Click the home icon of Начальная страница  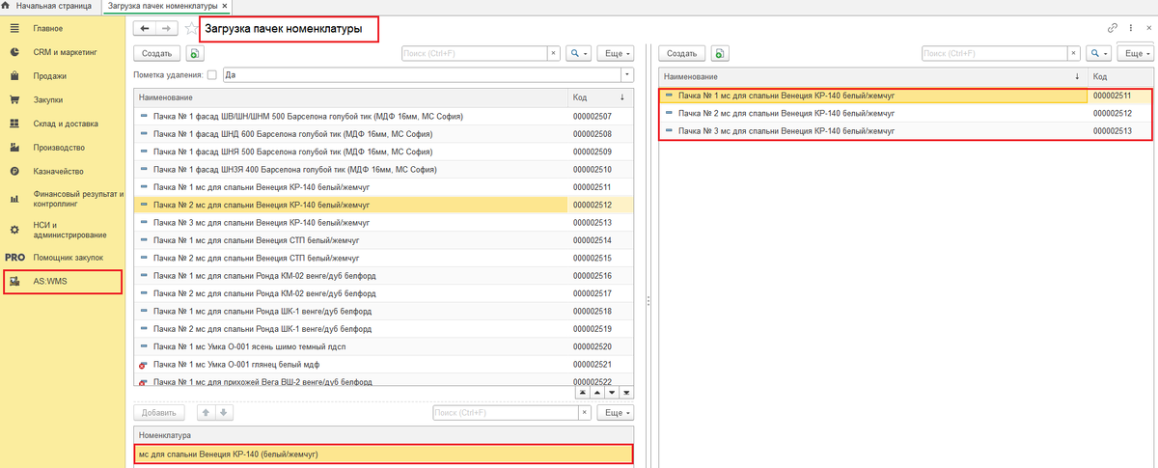coord(8,6)
